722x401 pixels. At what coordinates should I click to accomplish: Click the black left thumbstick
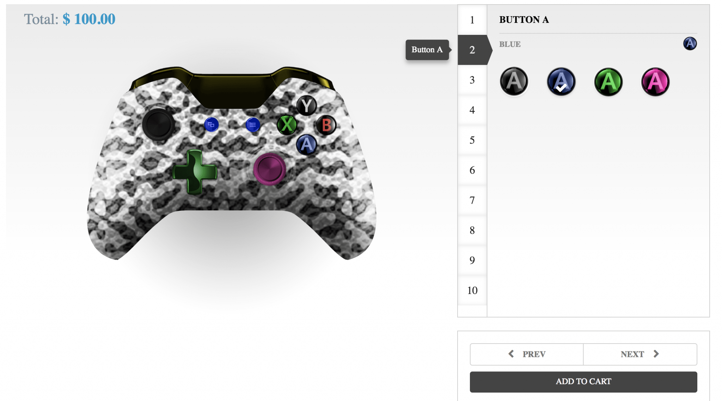tap(158, 125)
